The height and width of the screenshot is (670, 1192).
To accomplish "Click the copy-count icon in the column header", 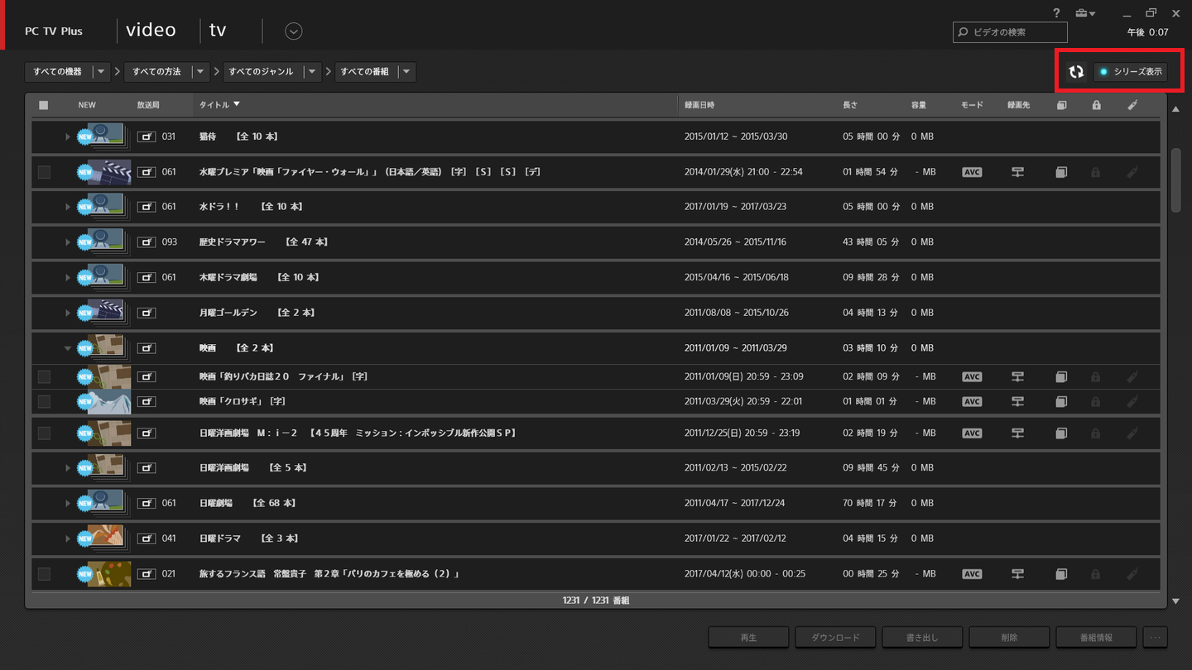I will click(1061, 105).
